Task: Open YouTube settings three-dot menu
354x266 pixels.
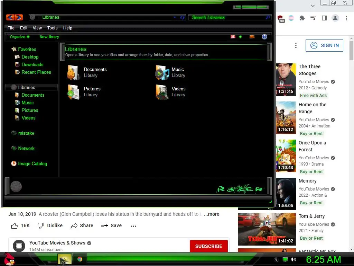Action: tap(296, 45)
